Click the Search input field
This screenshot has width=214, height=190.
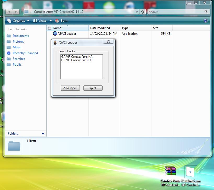(176, 12)
